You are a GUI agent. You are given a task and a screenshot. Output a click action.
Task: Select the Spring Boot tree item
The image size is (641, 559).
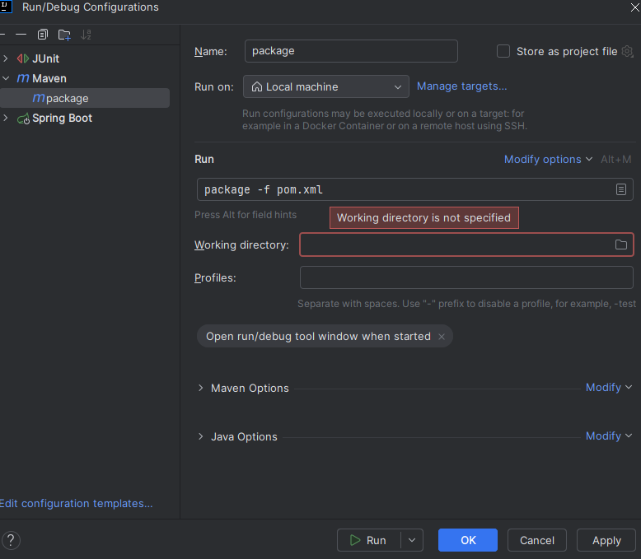coord(62,118)
